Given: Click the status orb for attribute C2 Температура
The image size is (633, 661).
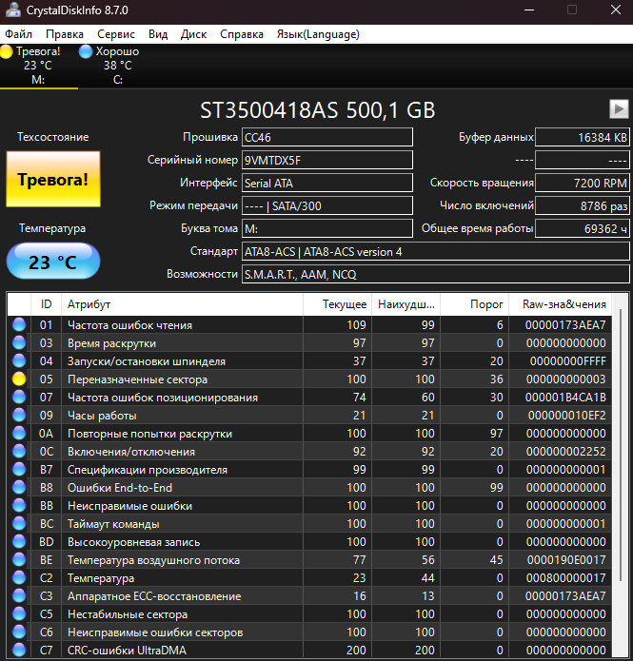Looking at the screenshot, I should coord(19,577).
